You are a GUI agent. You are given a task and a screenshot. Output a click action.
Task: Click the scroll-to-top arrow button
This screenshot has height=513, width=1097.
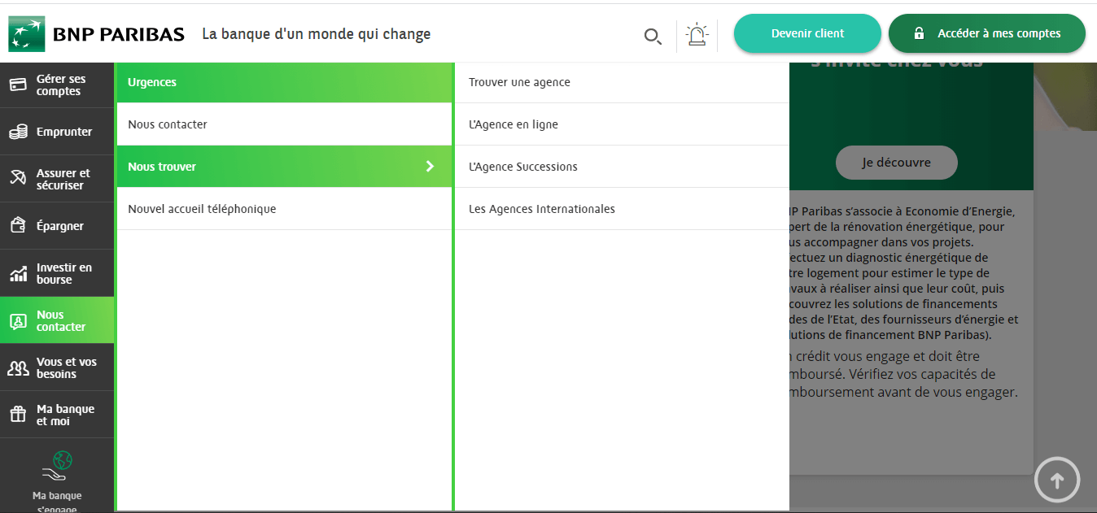pyautogui.click(x=1057, y=480)
